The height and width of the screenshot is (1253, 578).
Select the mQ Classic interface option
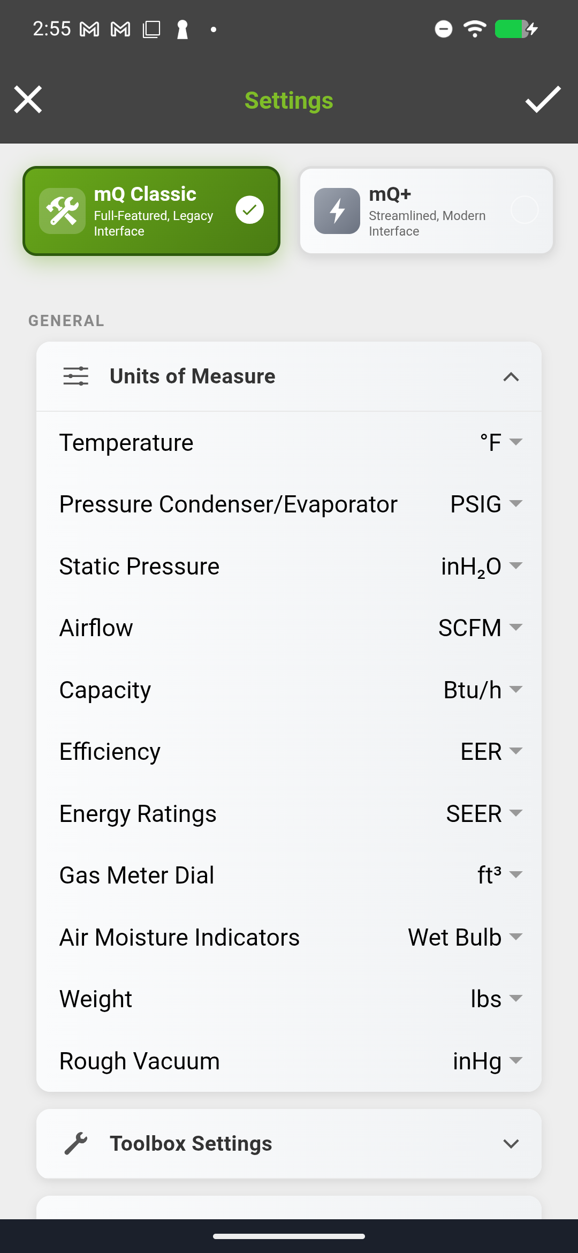coord(151,210)
